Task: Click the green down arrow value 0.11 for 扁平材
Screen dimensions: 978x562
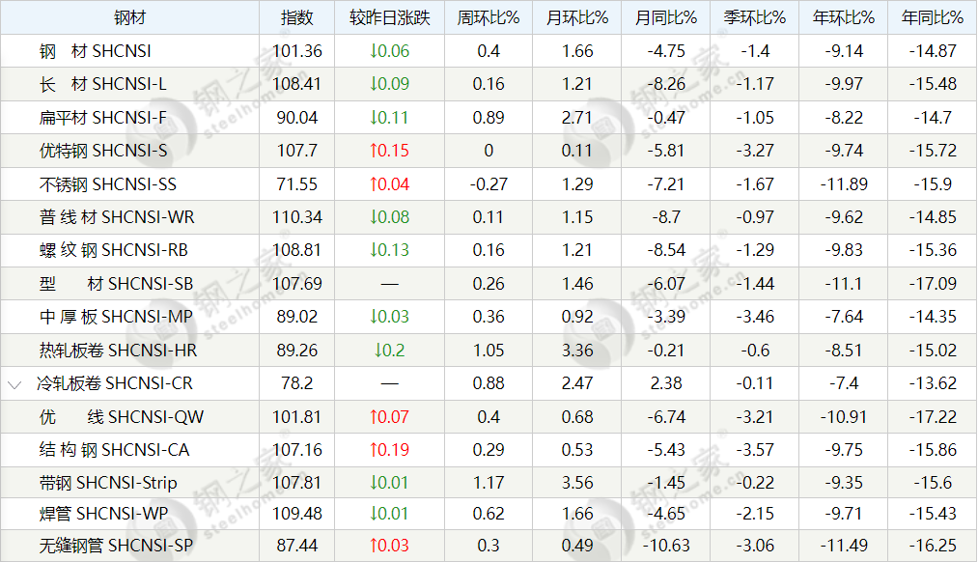Action: tap(389, 118)
